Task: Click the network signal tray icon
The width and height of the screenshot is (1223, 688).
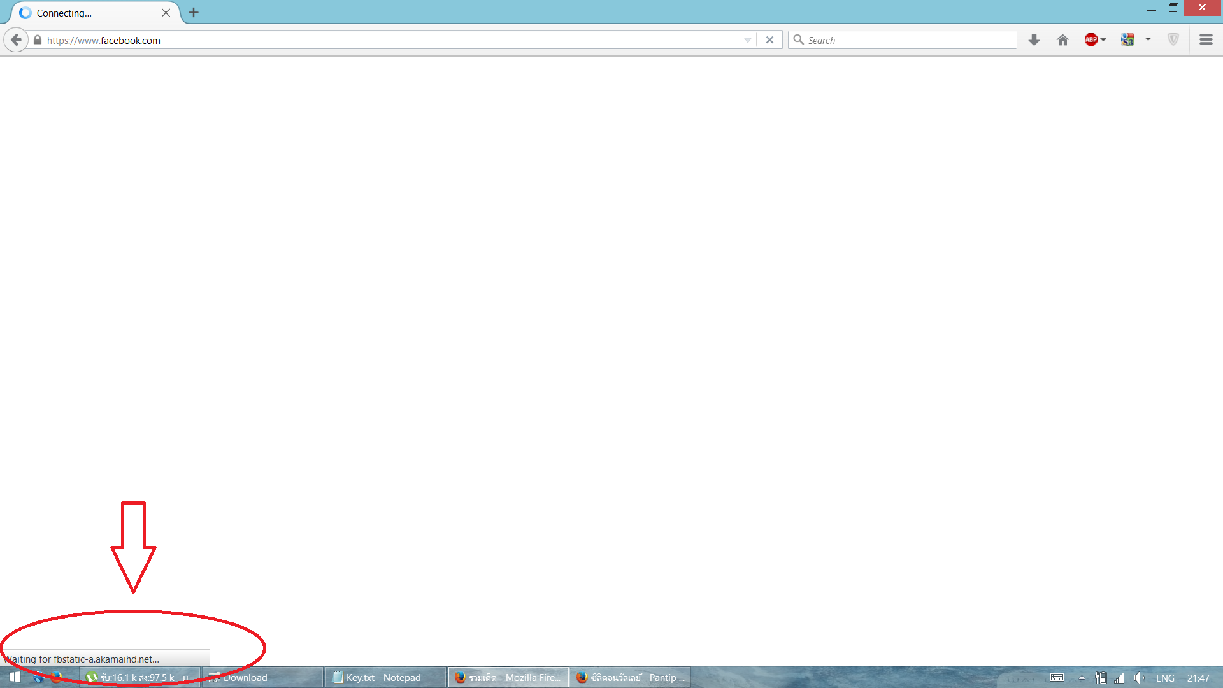Action: tap(1119, 678)
